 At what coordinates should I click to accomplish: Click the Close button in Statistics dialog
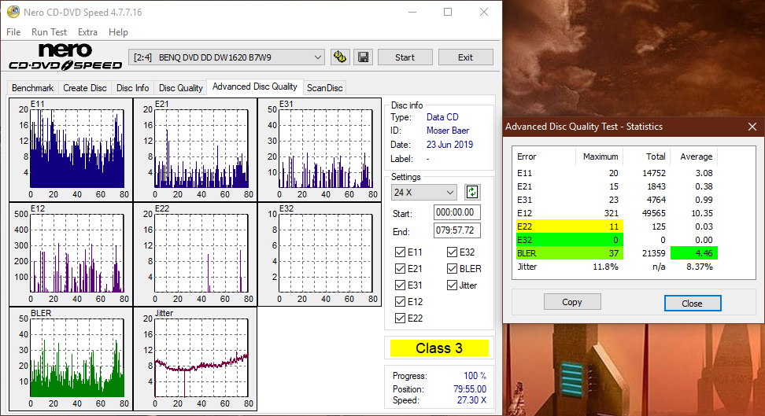(693, 303)
